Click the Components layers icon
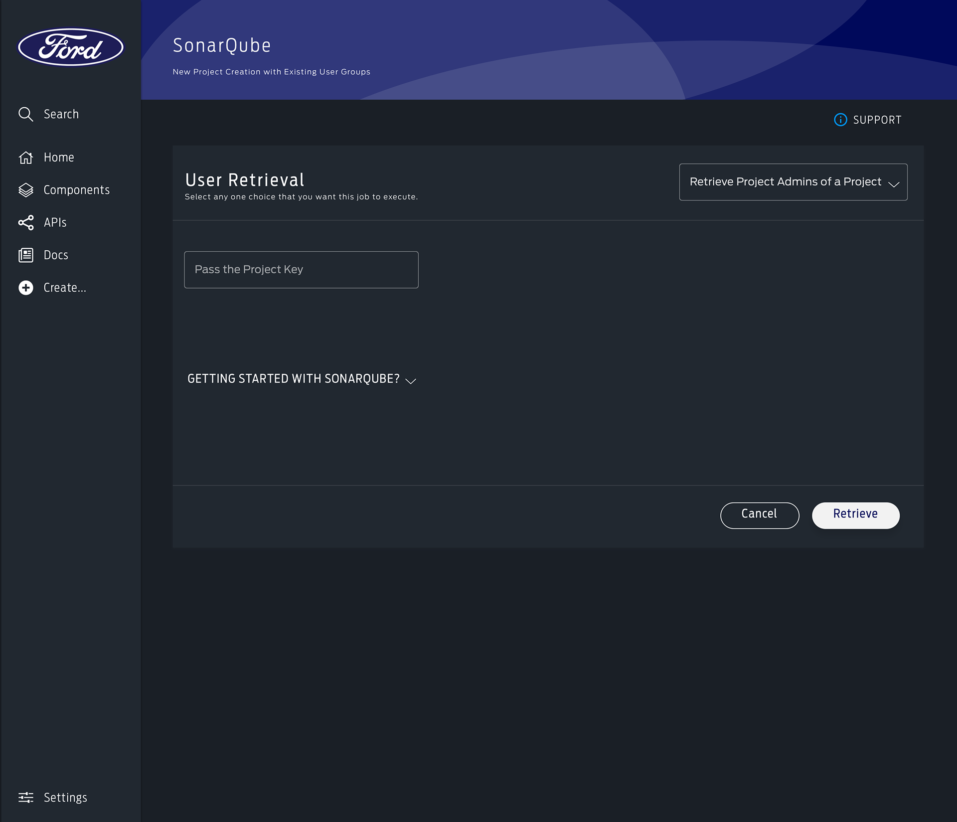Viewport: 957px width, 822px height. tap(25, 190)
